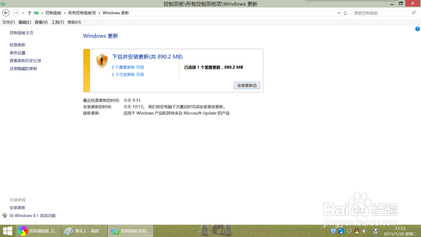Select 控制面板 in the breadcrumb

[x=53, y=13]
